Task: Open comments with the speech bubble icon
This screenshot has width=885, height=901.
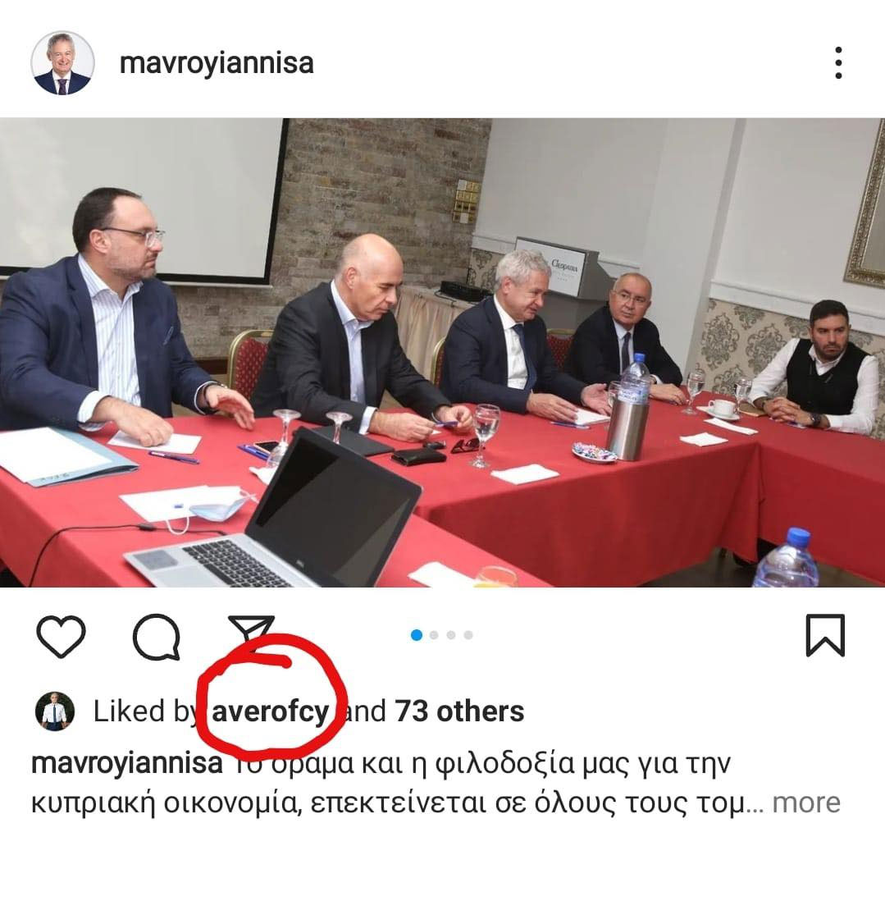Action: coord(156,636)
